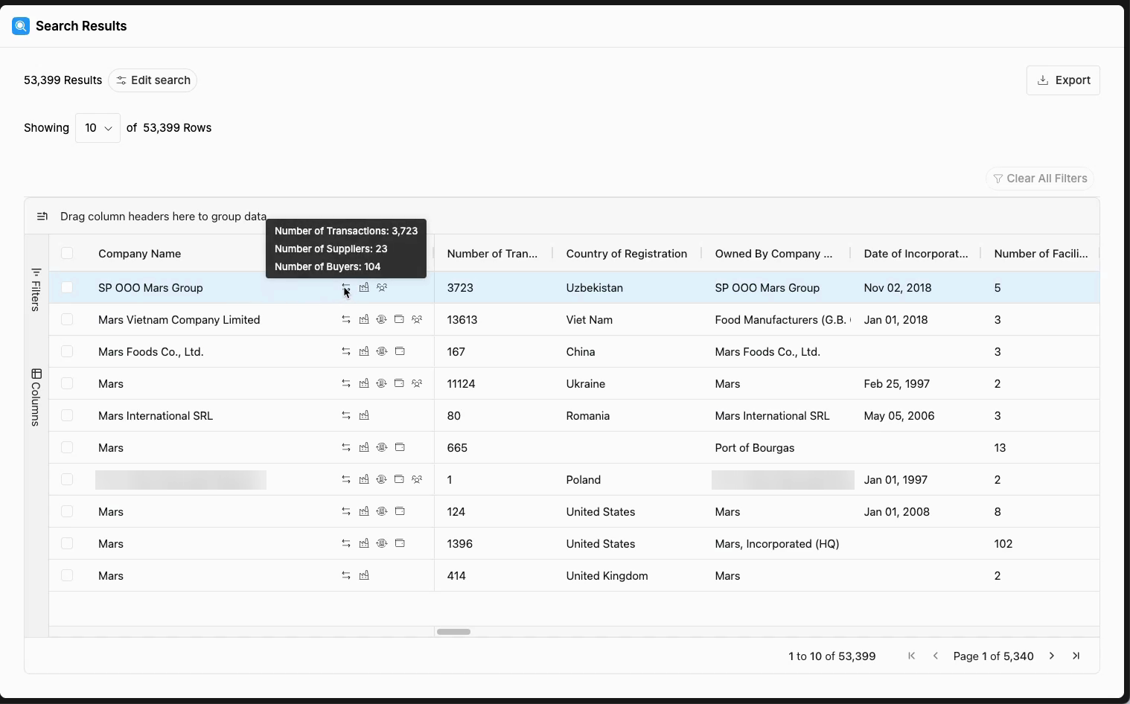Click wallet icon in the Port of Bourgas row
The width and height of the screenshot is (1130, 704).
click(x=400, y=447)
